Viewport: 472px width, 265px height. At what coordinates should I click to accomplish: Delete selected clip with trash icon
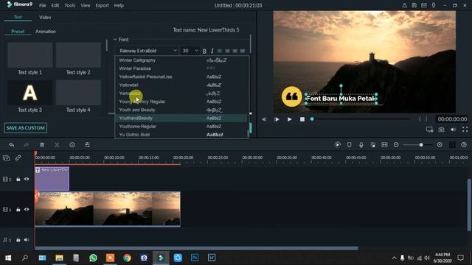click(x=42, y=145)
